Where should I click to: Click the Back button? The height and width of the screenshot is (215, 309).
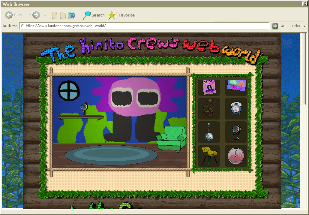click(x=14, y=15)
